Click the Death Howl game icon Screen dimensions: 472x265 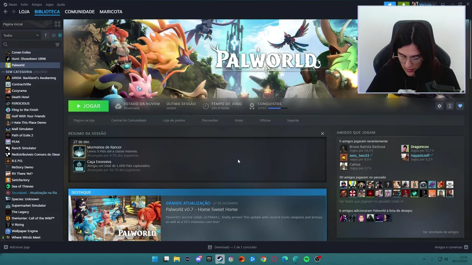(x=8, y=97)
